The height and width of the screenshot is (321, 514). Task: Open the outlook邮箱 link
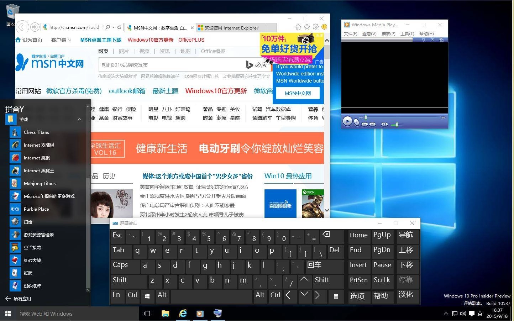click(x=127, y=91)
